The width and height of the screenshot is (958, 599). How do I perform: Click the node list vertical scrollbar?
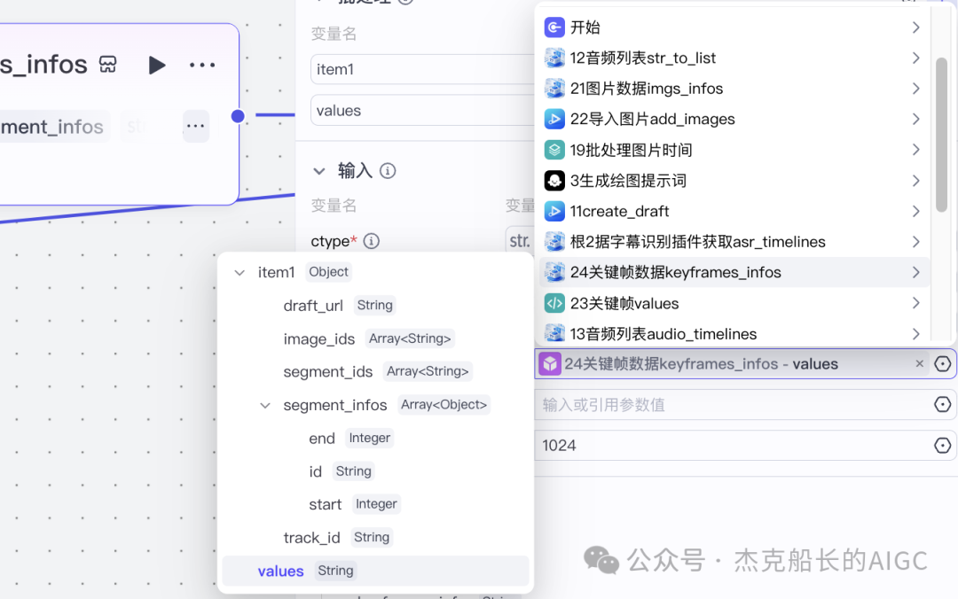[x=941, y=135]
